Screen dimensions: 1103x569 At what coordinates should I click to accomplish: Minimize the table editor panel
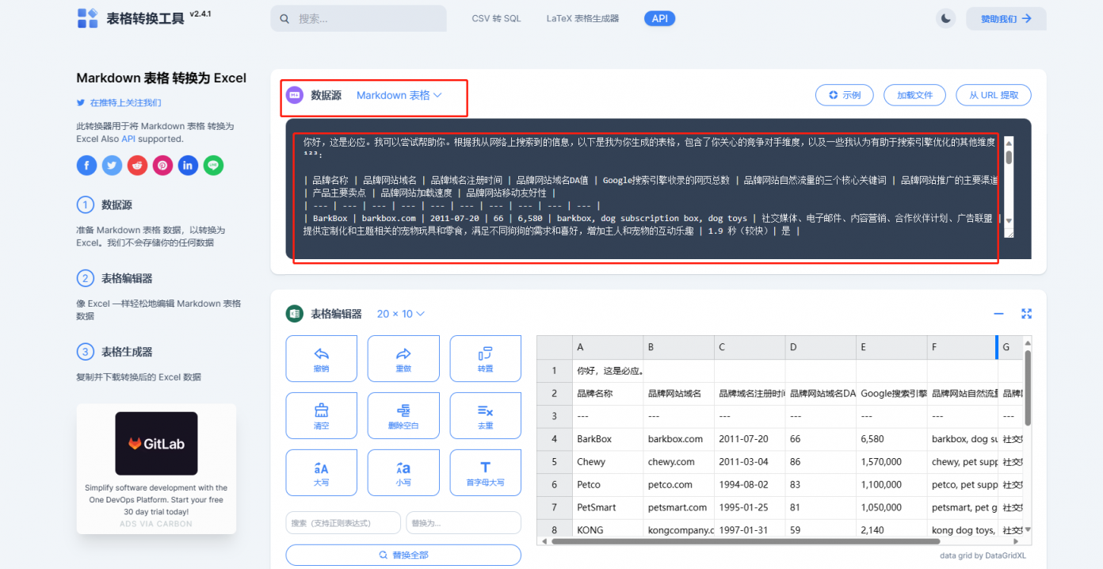(999, 314)
